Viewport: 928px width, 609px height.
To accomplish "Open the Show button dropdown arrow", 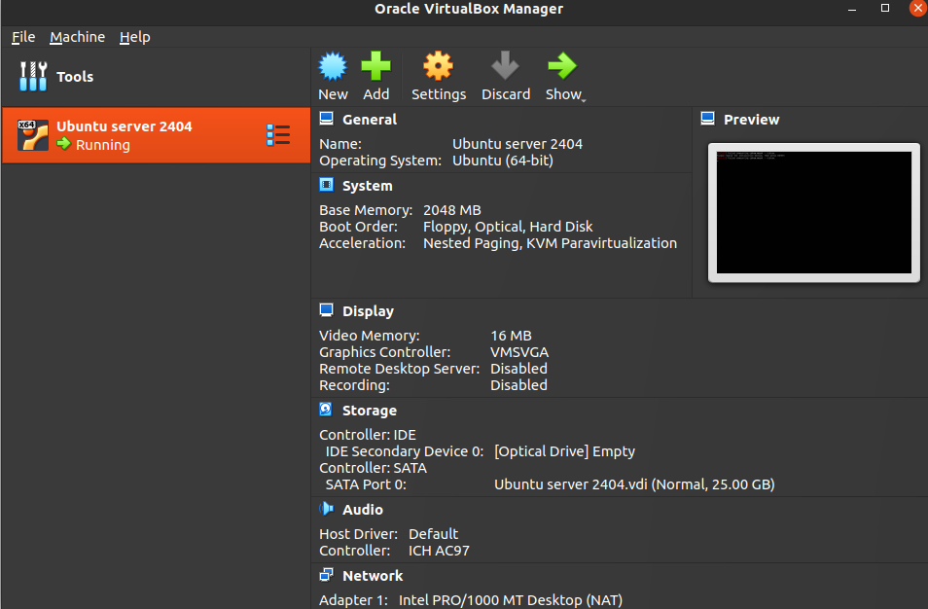I will click(x=584, y=97).
